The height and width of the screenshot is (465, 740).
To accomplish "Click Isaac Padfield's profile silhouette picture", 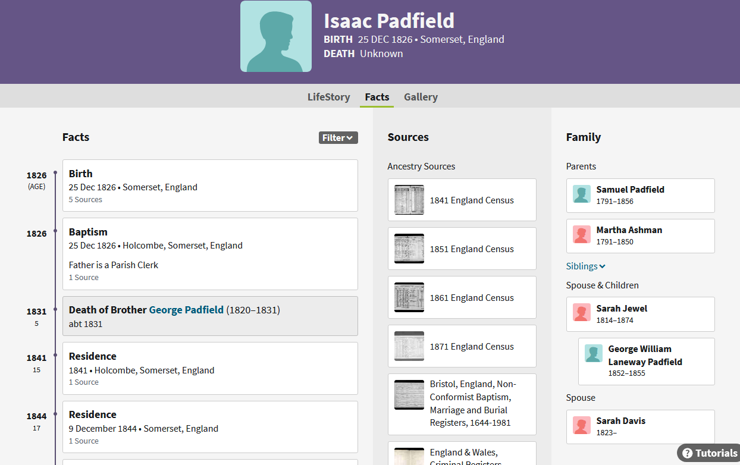I will pyautogui.click(x=275, y=36).
